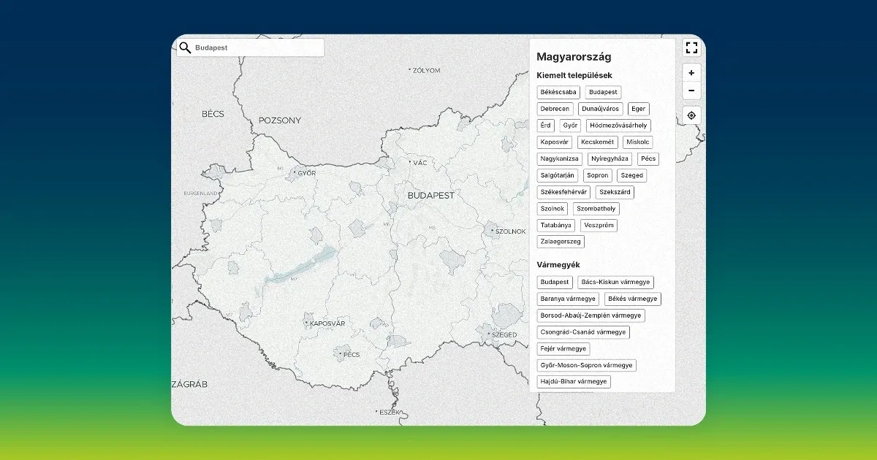The image size is (877, 460).
Task: Toggle fullscreen map view
Action: (691, 48)
